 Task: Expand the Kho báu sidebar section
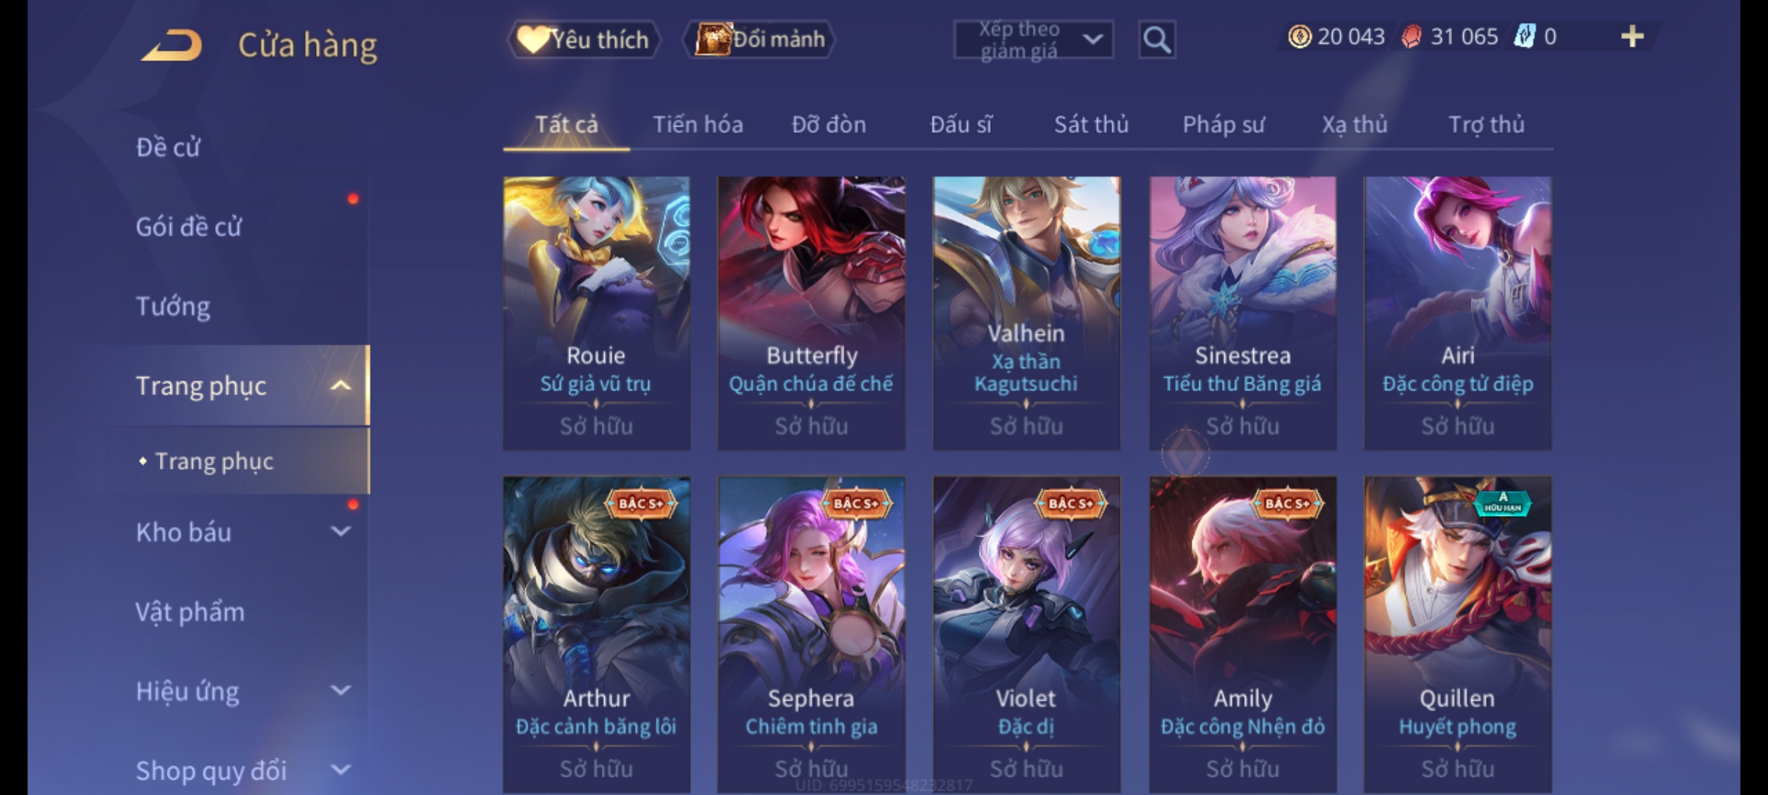340,531
